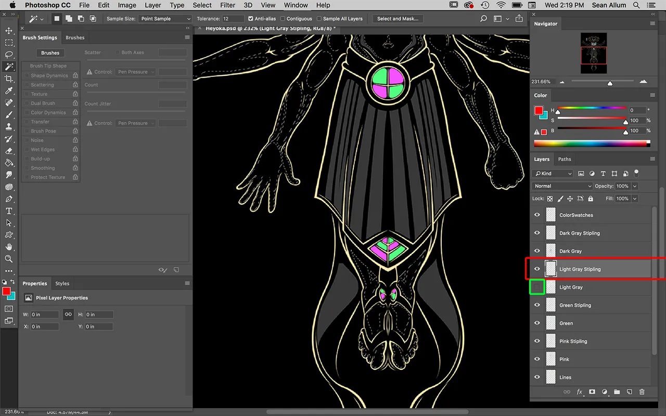Switch to the Brushes tab
Image resolution: width=666 pixels, height=416 pixels.
[x=75, y=37]
